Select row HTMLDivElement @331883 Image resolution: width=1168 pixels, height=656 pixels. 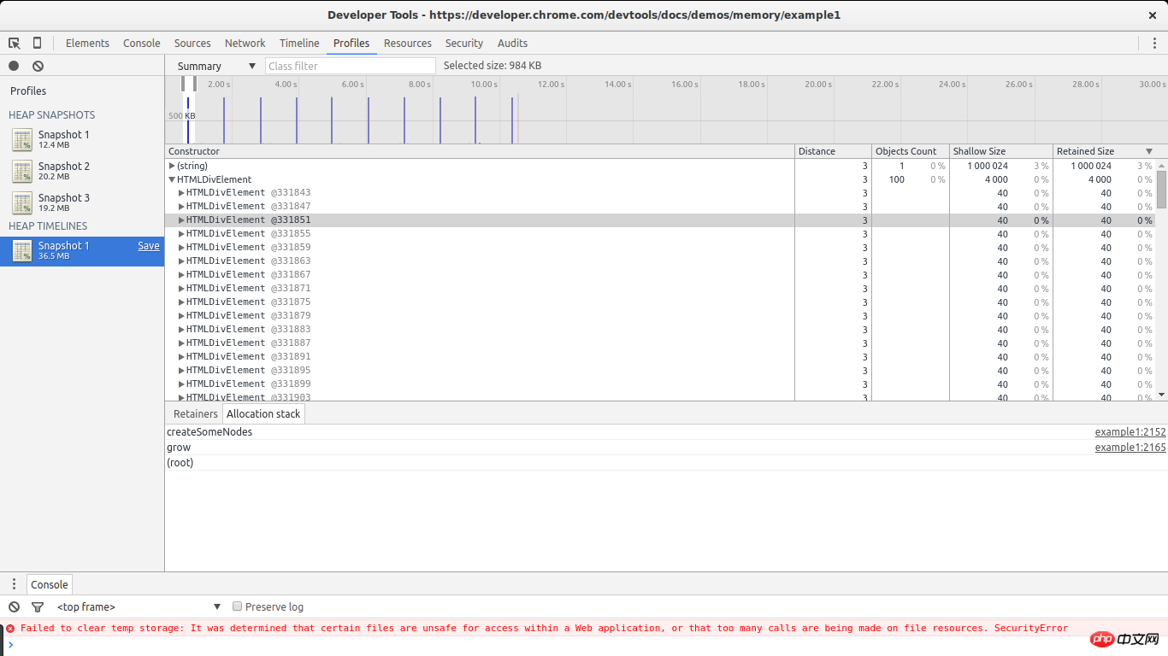coord(660,330)
